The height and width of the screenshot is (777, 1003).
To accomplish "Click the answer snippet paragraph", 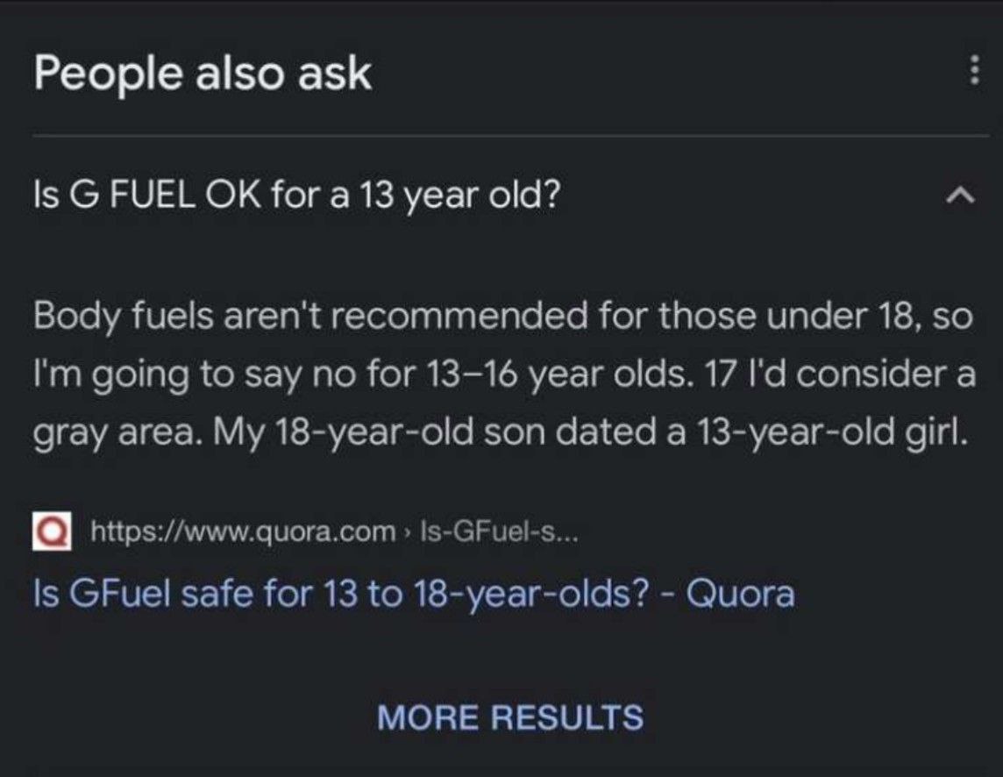I will [x=503, y=374].
